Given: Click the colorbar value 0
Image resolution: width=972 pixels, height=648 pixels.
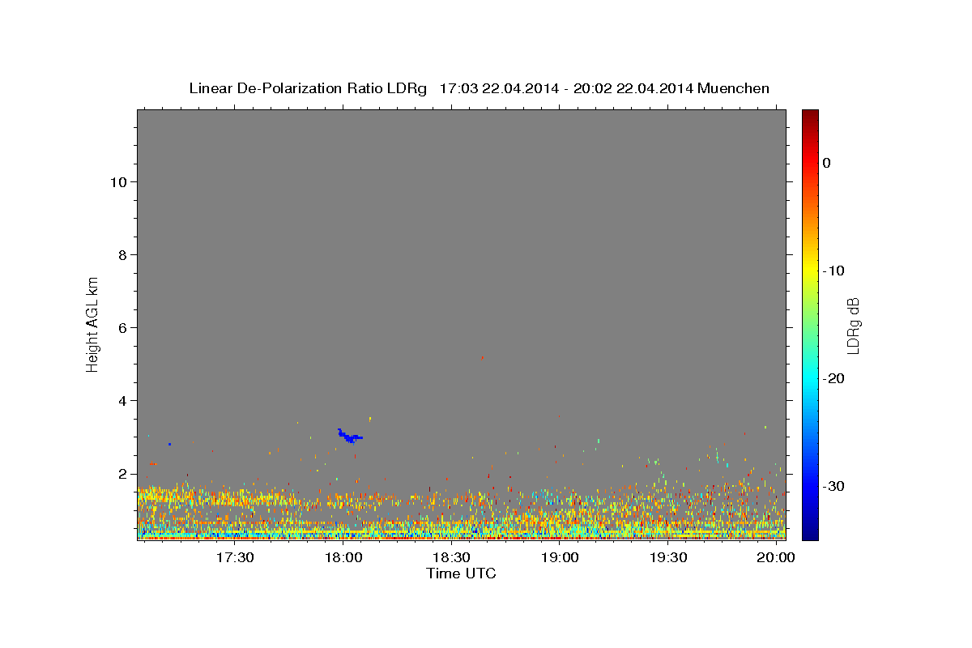Looking at the screenshot, I should pos(827,163).
